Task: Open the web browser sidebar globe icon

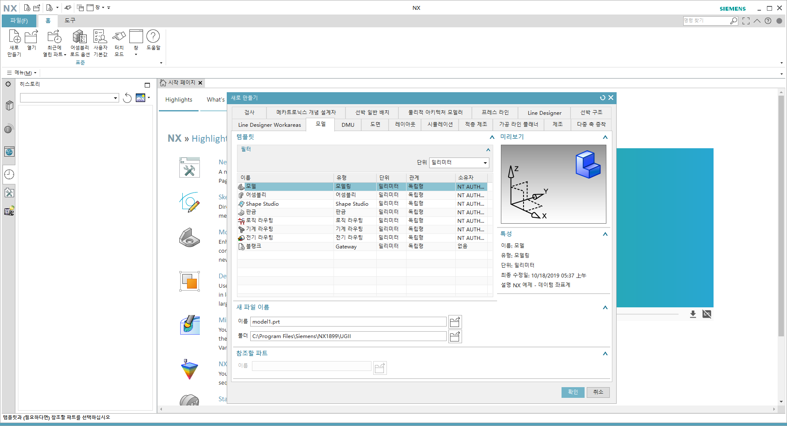Action: coord(9,152)
